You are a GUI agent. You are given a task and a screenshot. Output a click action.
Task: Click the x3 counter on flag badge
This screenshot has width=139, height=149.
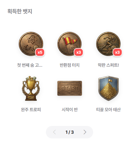[x=79, y=52]
